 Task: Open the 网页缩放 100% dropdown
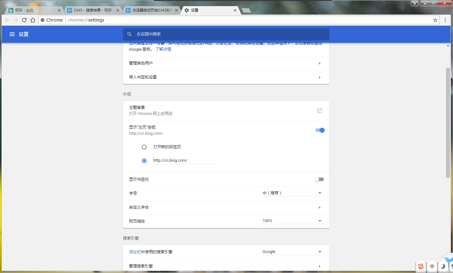pos(292,221)
